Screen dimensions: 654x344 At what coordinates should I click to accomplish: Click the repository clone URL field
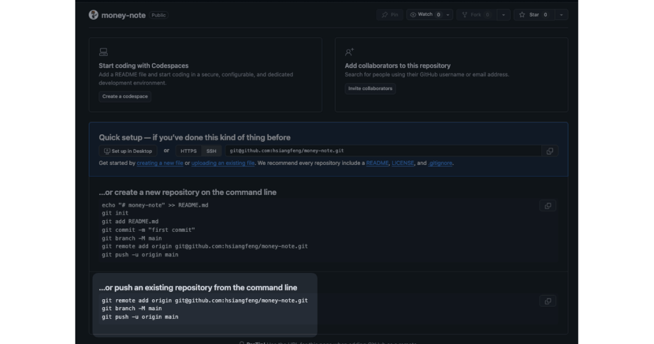[x=383, y=151]
